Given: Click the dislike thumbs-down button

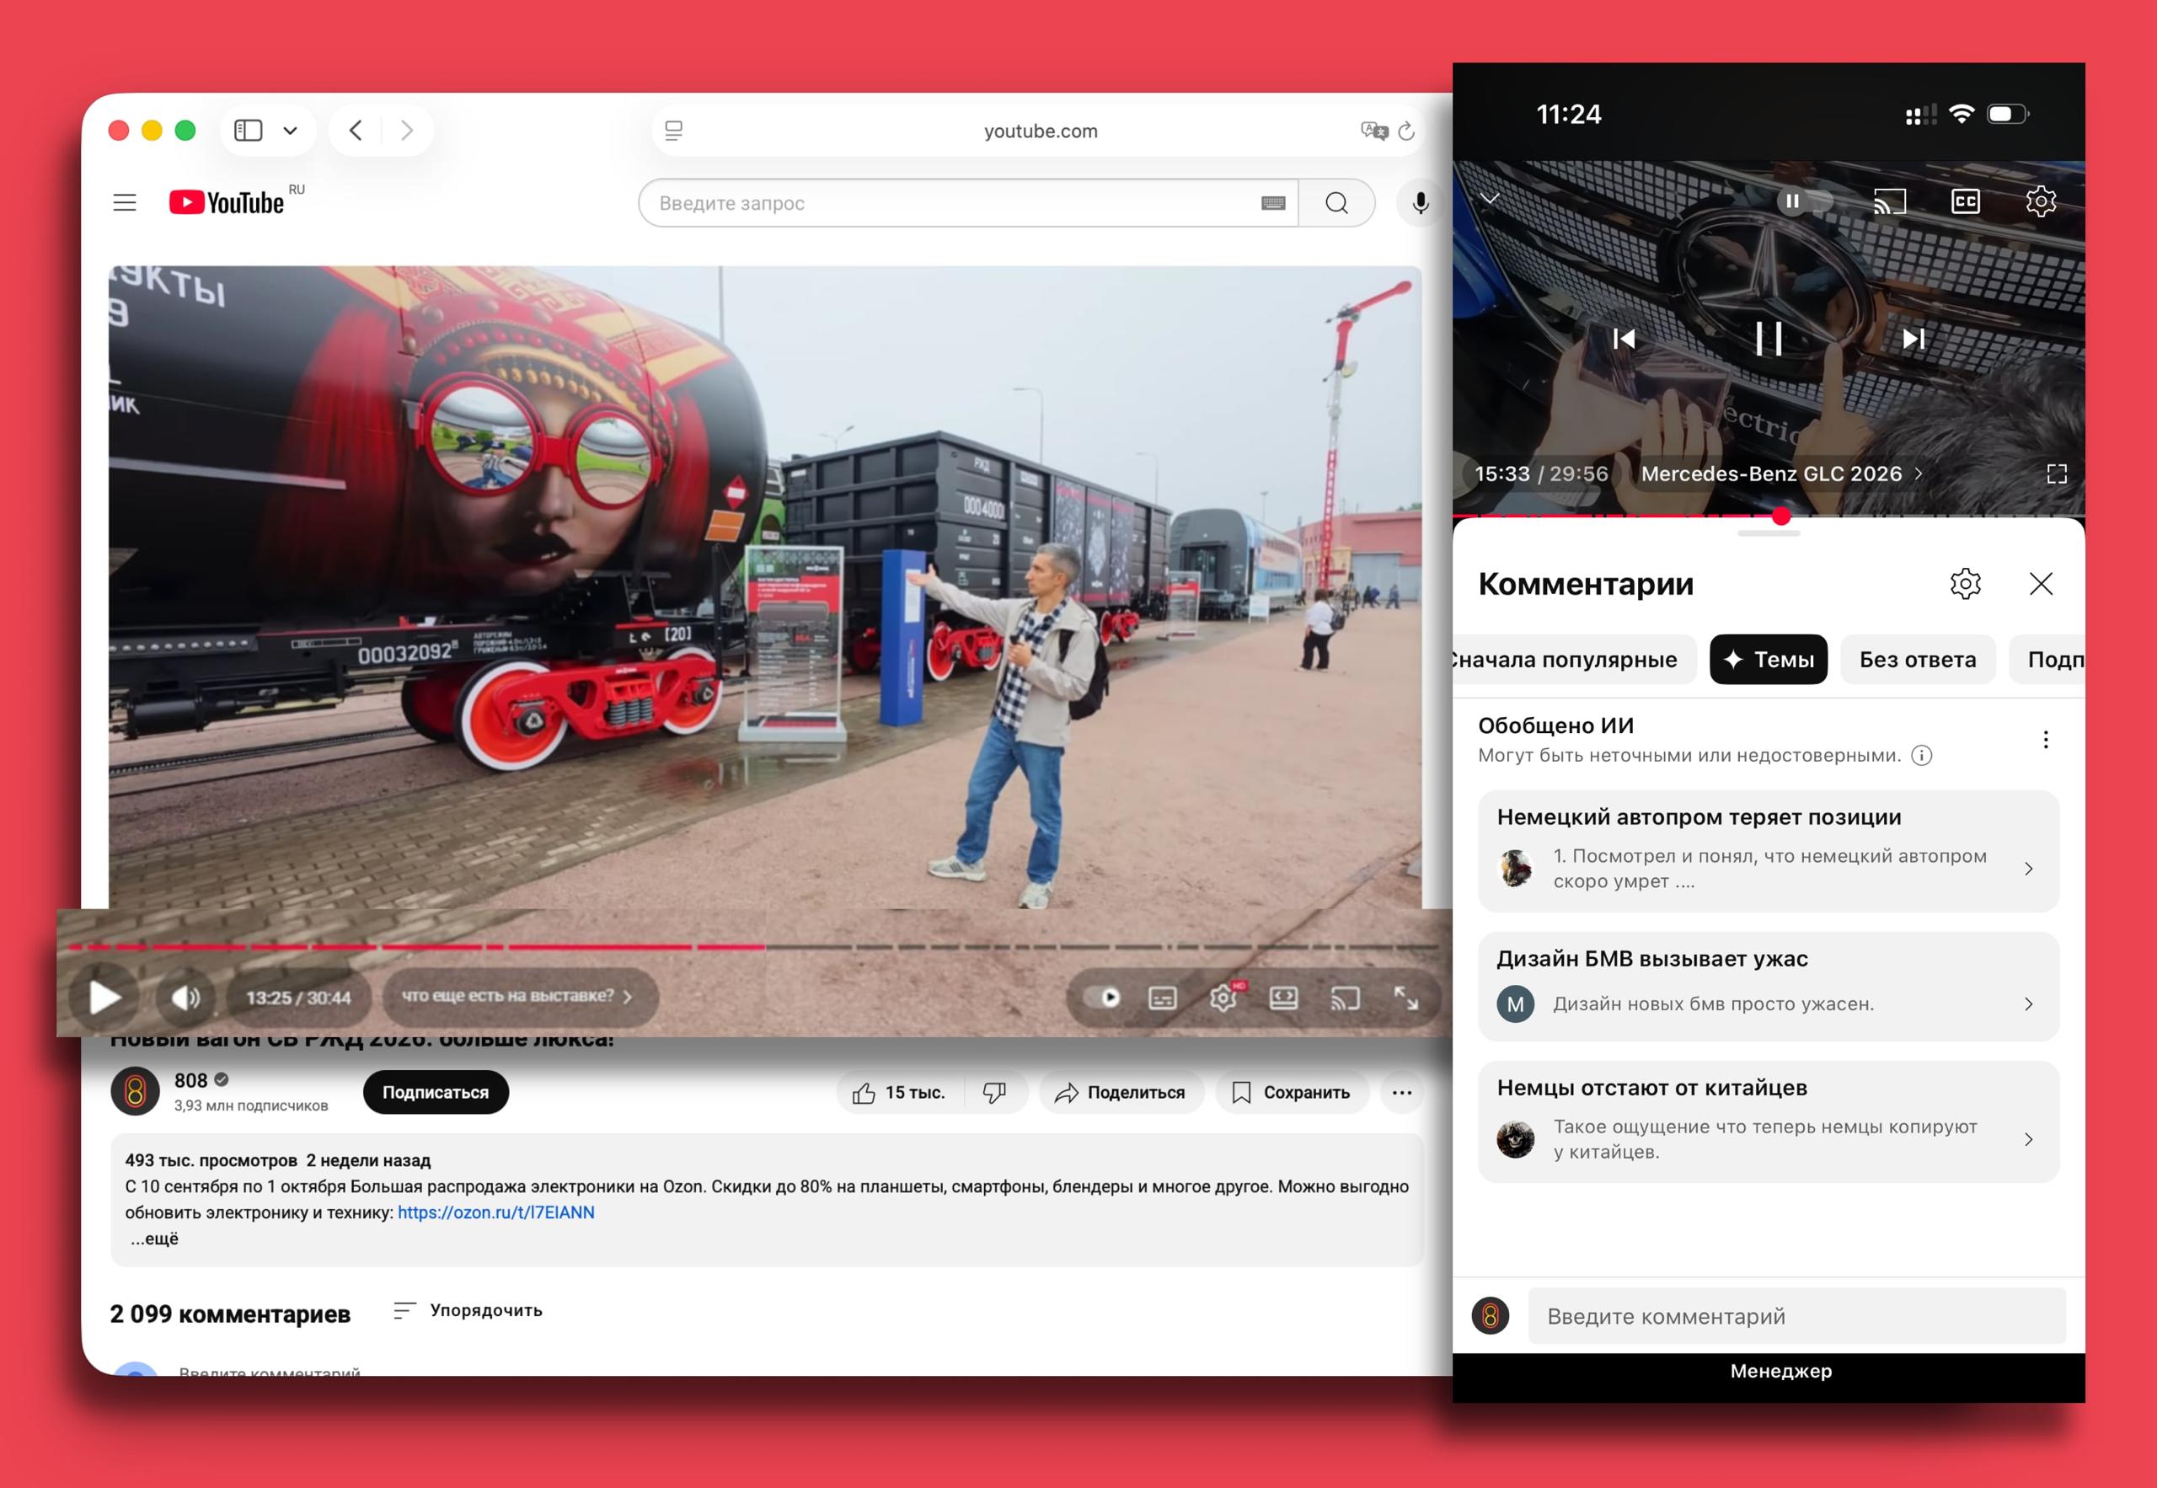Looking at the screenshot, I should tap(994, 1093).
